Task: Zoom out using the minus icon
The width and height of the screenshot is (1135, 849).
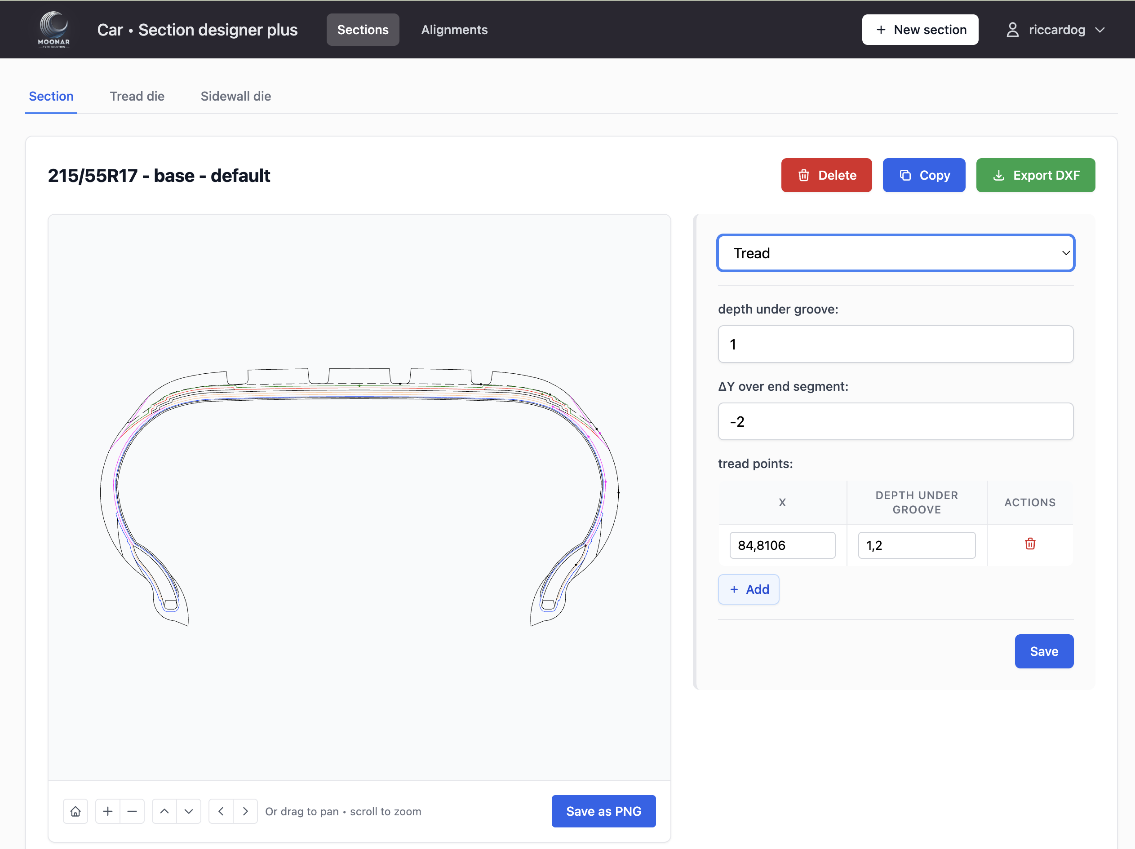Action: coord(132,811)
